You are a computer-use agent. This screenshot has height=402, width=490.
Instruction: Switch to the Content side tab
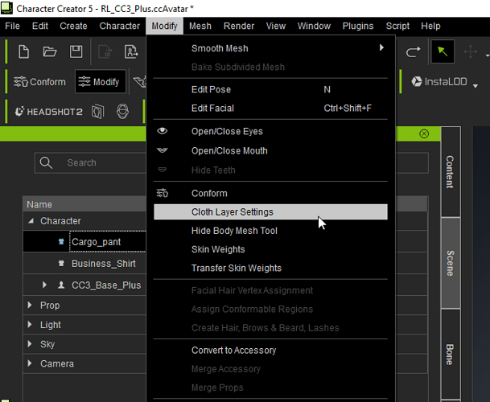coord(450,172)
